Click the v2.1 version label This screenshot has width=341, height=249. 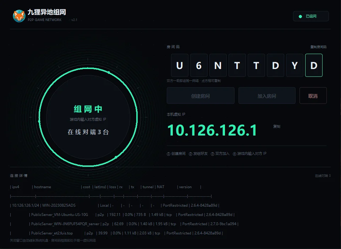point(74,20)
